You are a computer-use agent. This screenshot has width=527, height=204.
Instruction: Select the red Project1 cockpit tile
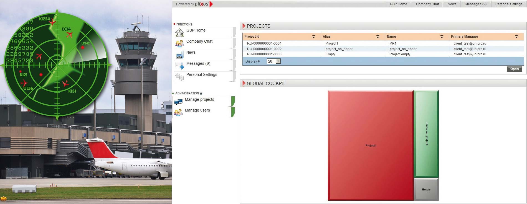click(x=371, y=145)
